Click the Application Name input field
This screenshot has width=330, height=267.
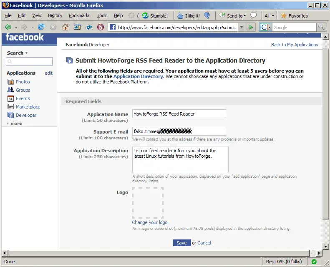(179, 114)
